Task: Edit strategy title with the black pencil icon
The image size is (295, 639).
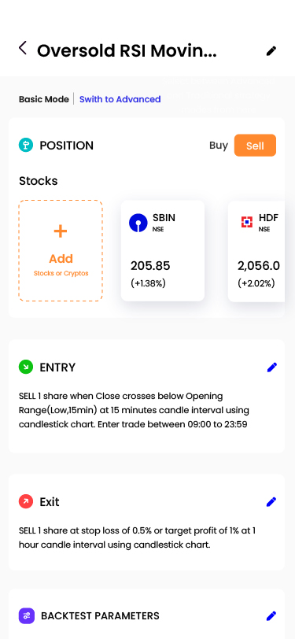Action: coord(271,51)
